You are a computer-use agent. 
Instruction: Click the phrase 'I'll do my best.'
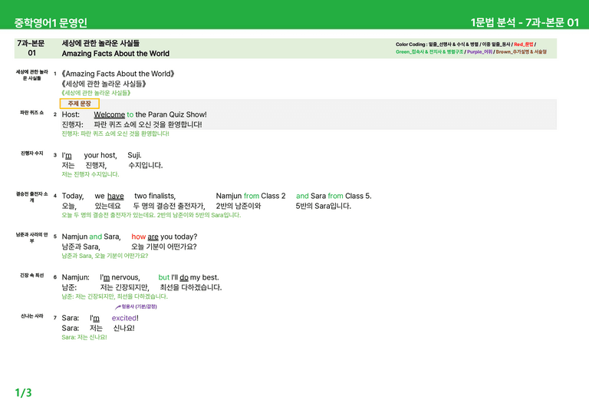click(x=195, y=277)
